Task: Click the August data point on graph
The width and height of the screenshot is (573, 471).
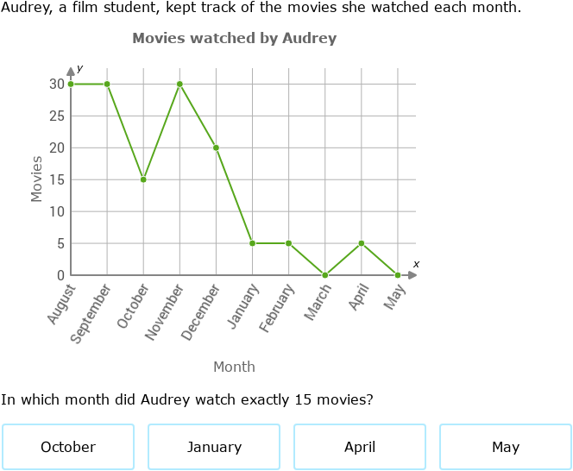Action: point(71,84)
